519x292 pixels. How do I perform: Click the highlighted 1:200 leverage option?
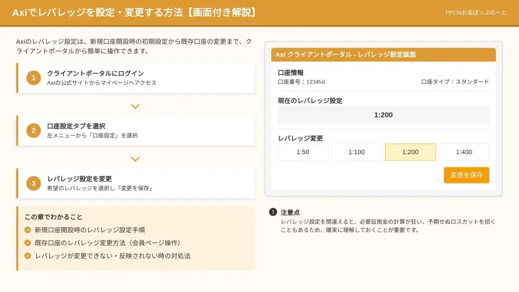point(410,152)
